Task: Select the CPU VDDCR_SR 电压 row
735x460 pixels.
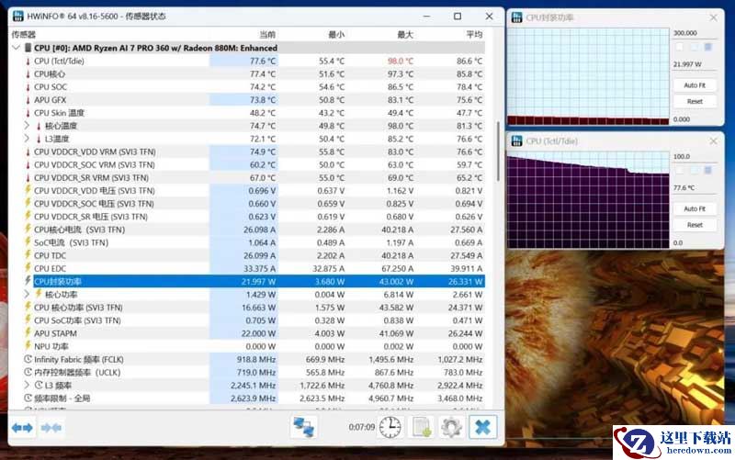Action: pos(254,217)
